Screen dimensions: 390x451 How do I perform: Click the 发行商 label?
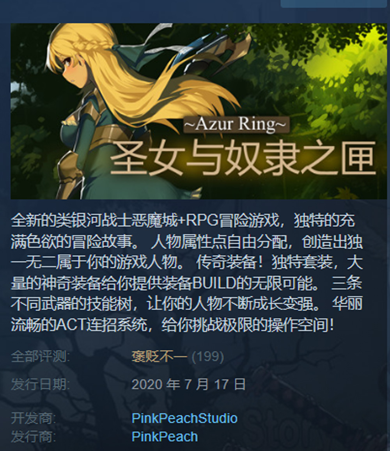coord(34,436)
